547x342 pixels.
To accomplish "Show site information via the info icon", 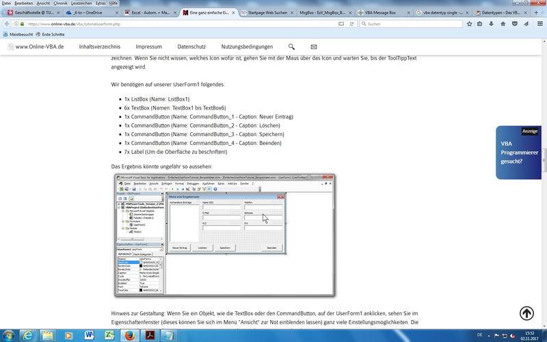I will [x=16, y=24].
